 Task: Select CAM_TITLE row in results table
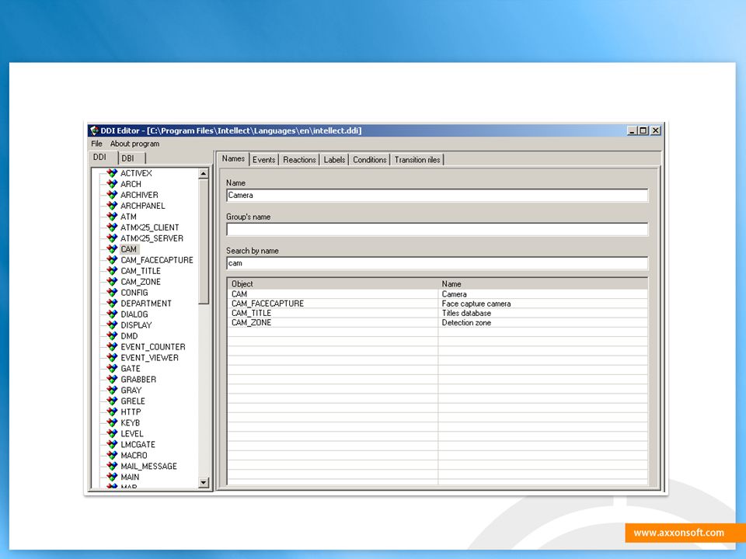click(x=437, y=313)
